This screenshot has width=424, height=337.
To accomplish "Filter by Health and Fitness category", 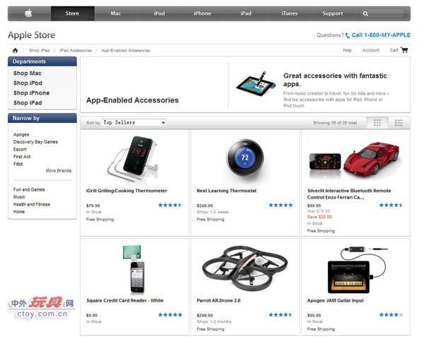I will tap(32, 204).
